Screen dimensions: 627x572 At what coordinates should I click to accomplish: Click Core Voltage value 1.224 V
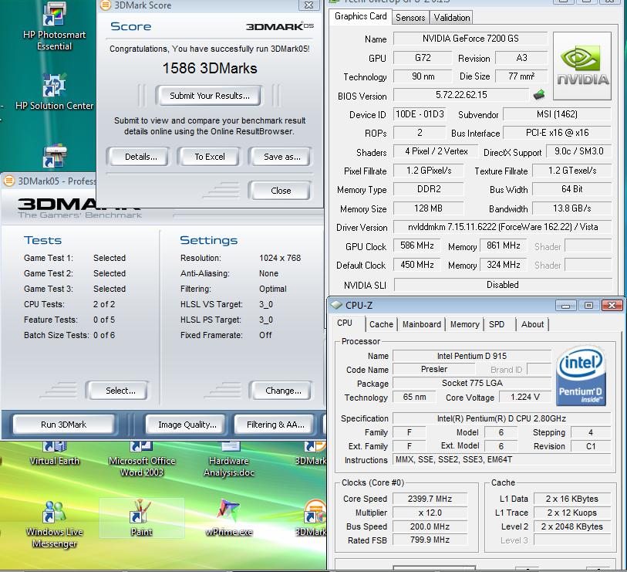pos(524,397)
